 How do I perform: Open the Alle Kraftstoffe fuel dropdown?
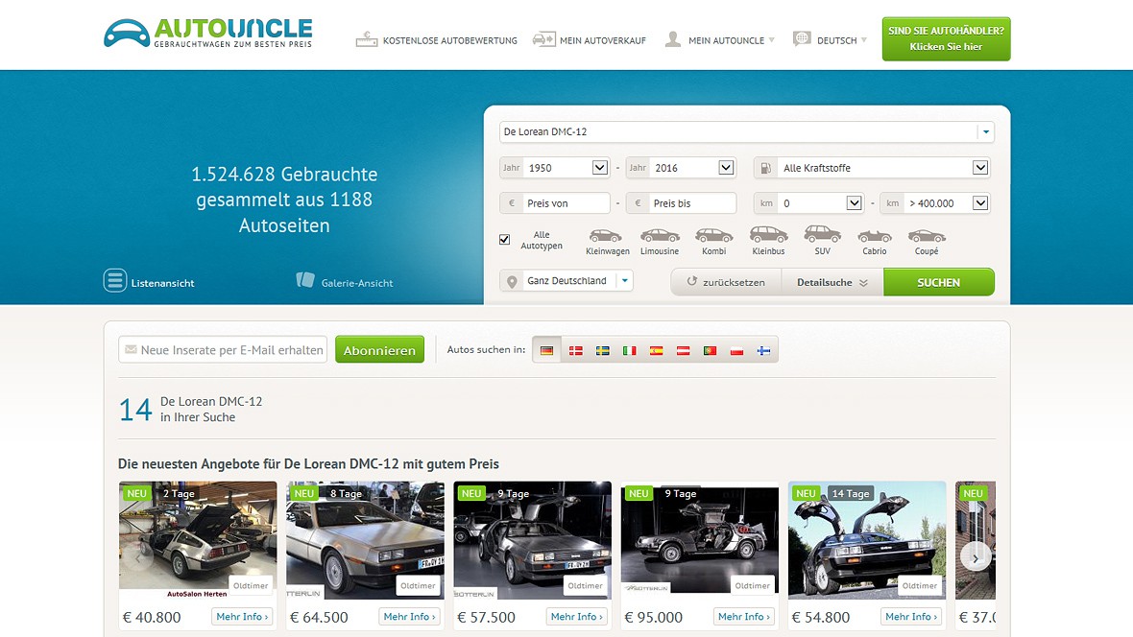pyautogui.click(x=872, y=168)
